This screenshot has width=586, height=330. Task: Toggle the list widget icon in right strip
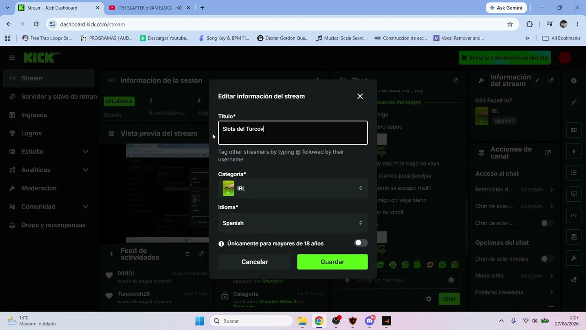[x=574, y=173]
